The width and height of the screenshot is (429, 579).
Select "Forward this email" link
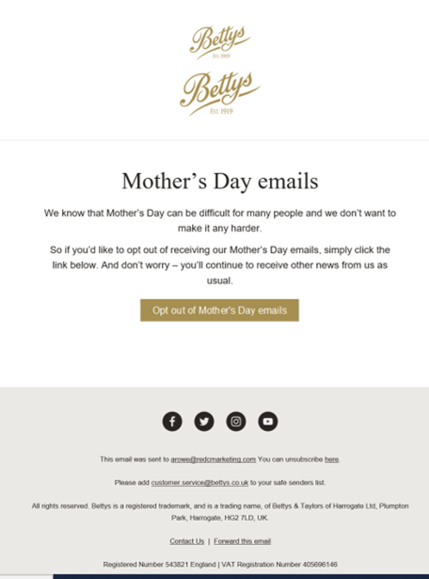pyautogui.click(x=243, y=541)
